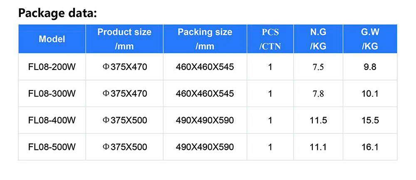Image resolution: width=416 pixels, height=180 pixels.
Task: Select the FL08-200W model cell
Action: coord(52,67)
